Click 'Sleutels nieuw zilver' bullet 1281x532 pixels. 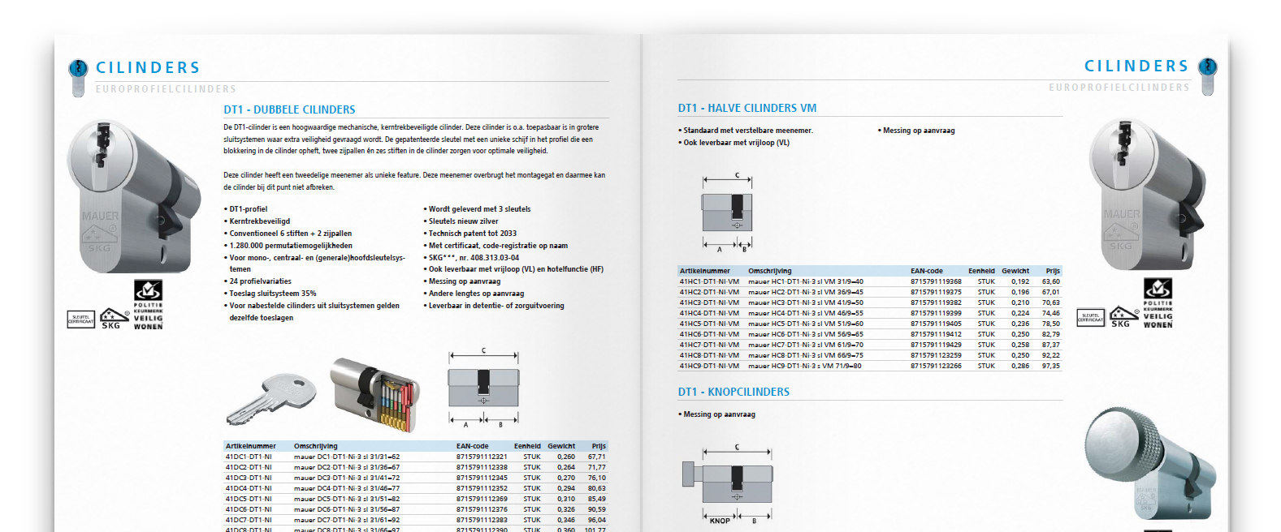(461, 221)
